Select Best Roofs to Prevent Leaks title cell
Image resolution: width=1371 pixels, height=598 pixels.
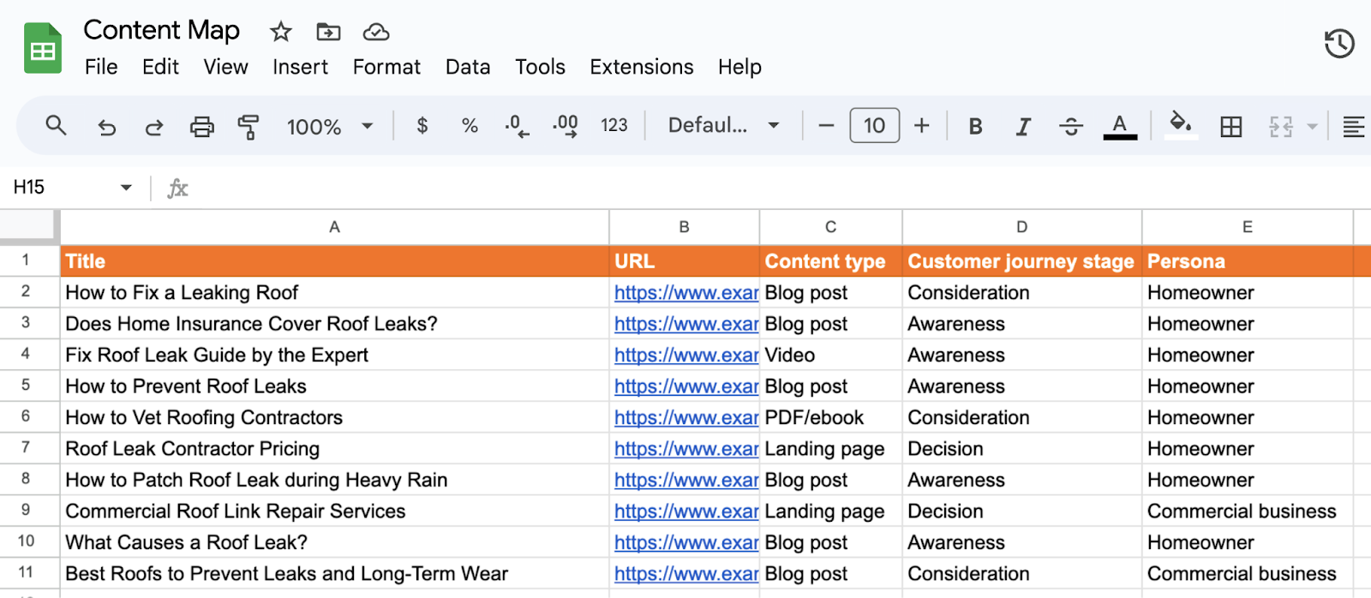[x=334, y=574]
